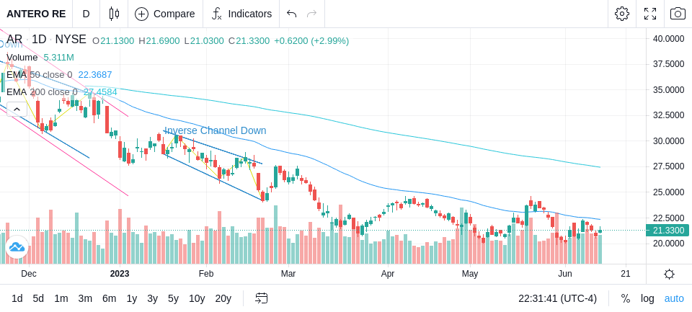692x312 pixels.
Task: Select the 1m time range
Action: click(61, 299)
